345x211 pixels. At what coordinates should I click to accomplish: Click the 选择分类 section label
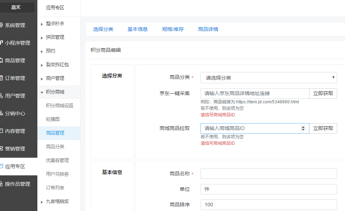point(112,76)
